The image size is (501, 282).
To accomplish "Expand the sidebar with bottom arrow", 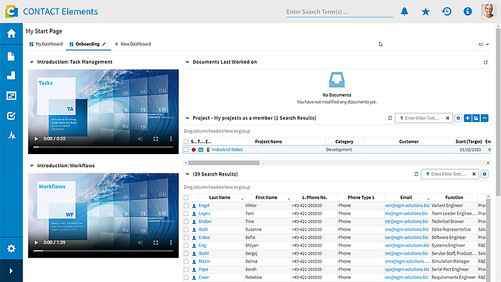I will pyautogui.click(x=11, y=271).
